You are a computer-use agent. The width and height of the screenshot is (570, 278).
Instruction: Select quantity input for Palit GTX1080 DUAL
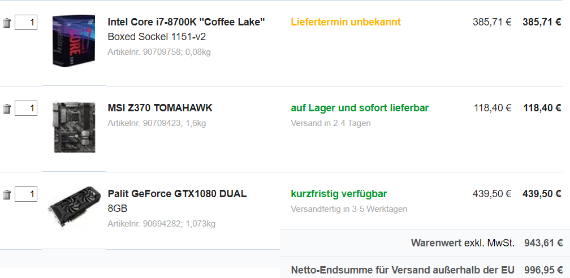[x=26, y=194]
